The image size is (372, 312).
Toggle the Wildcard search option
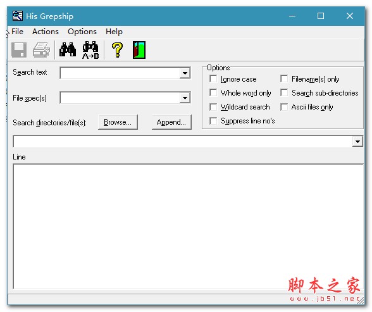(x=213, y=107)
